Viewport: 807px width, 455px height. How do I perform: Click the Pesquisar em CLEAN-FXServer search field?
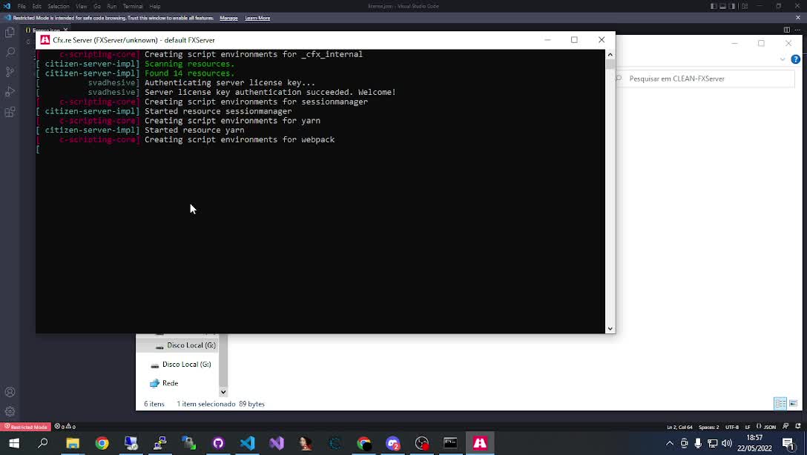[x=705, y=79]
